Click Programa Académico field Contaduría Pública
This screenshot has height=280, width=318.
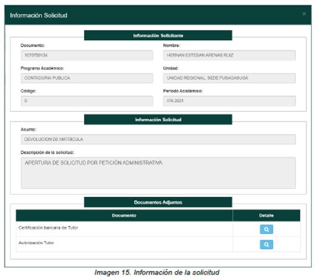point(87,78)
